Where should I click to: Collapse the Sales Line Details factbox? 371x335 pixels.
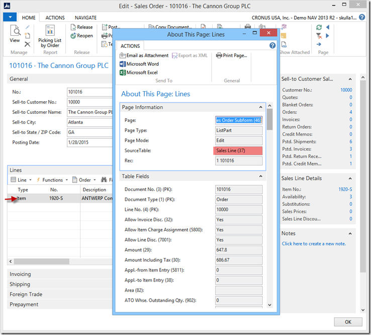coord(350,178)
